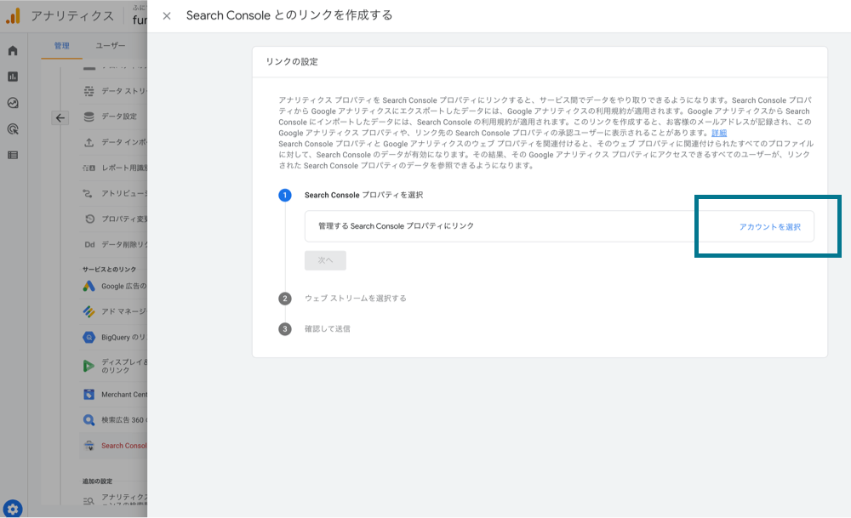Select the レポート用識別子 icon
Viewport: 851px width, 518px height.
pos(89,168)
